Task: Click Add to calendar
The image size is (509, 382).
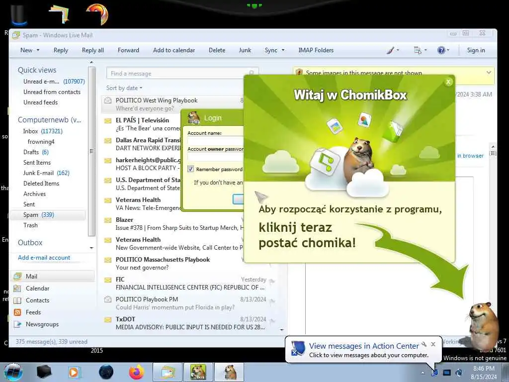Action: [174, 50]
